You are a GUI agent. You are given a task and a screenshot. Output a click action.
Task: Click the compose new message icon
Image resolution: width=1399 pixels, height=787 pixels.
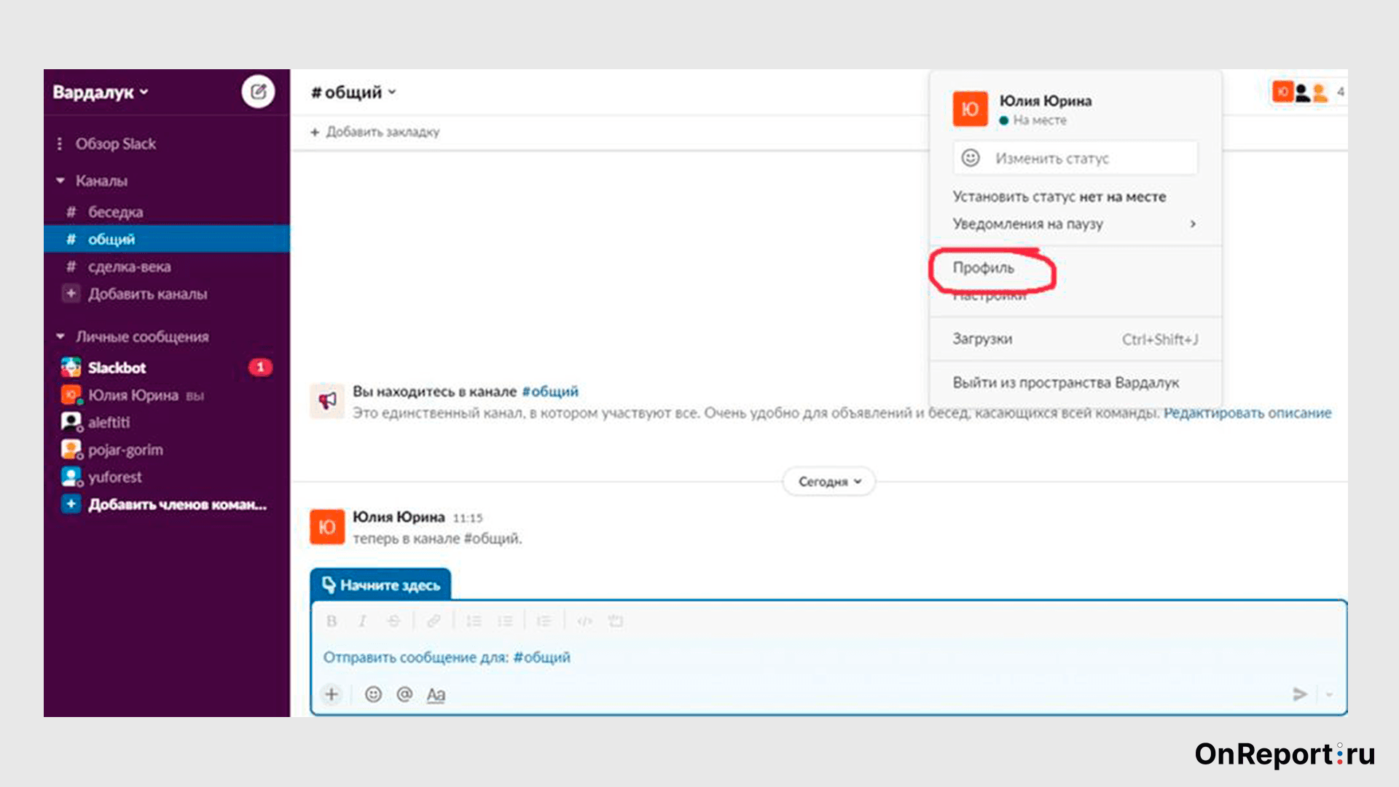point(258,92)
